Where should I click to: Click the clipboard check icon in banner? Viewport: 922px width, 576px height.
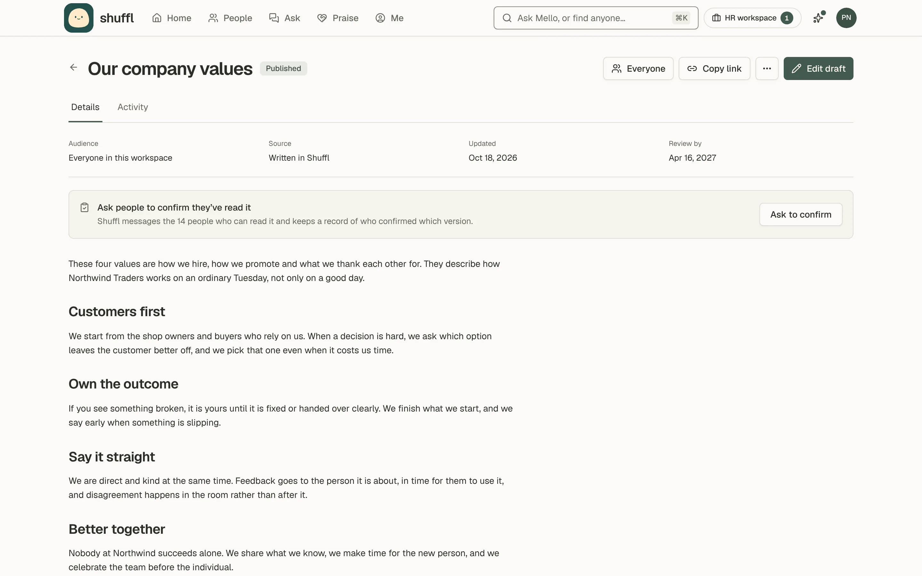click(x=85, y=207)
